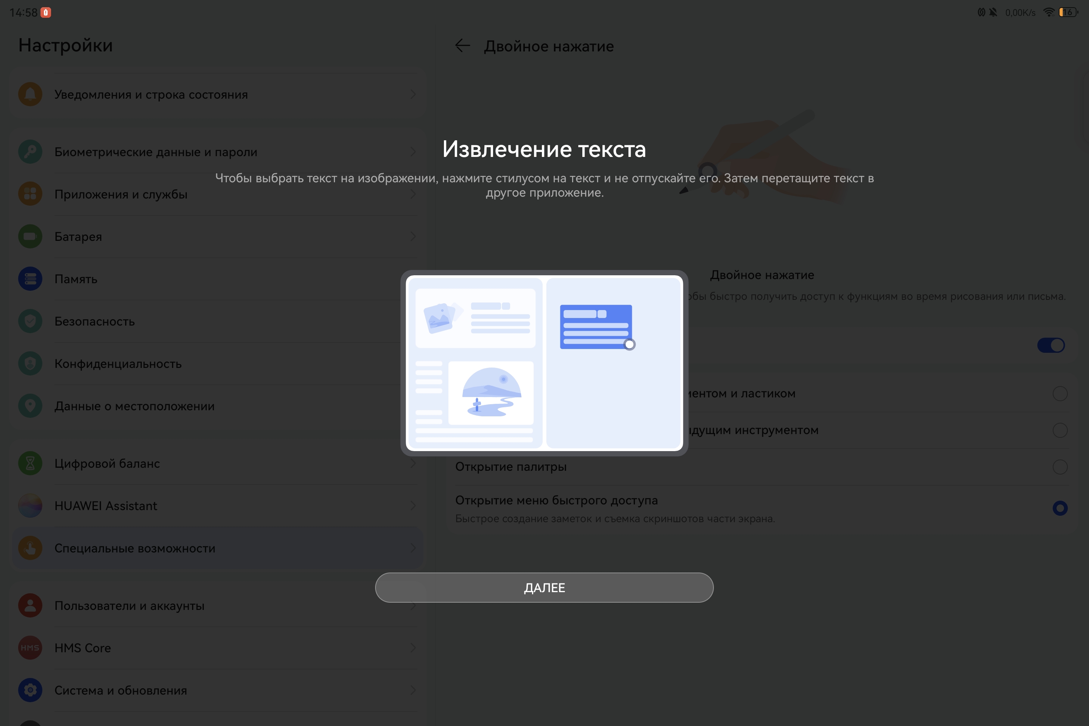
Task: Click the Память storage icon
Action: 30,279
